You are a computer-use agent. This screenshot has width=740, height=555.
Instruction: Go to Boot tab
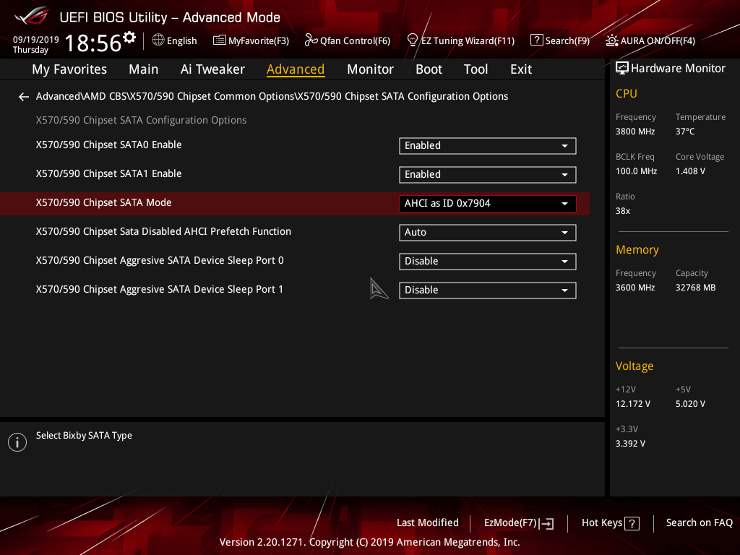pyautogui.click(x=429, y=69)
